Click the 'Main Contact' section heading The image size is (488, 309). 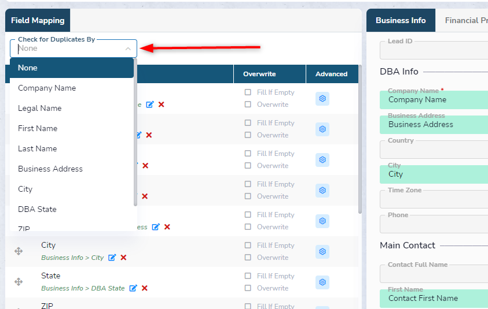408,245
